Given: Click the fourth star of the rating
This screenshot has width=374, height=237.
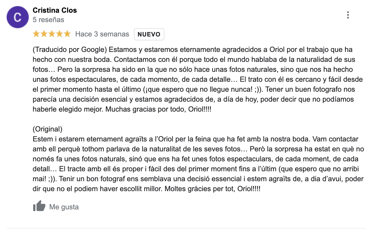Looking at the screenshot, I should 59,34.
